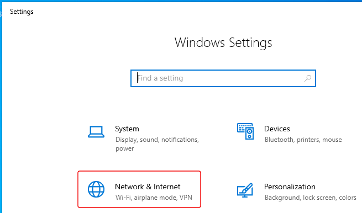
Task: Click 'Display, sound, notifications' description text
Action: [157, 140]
